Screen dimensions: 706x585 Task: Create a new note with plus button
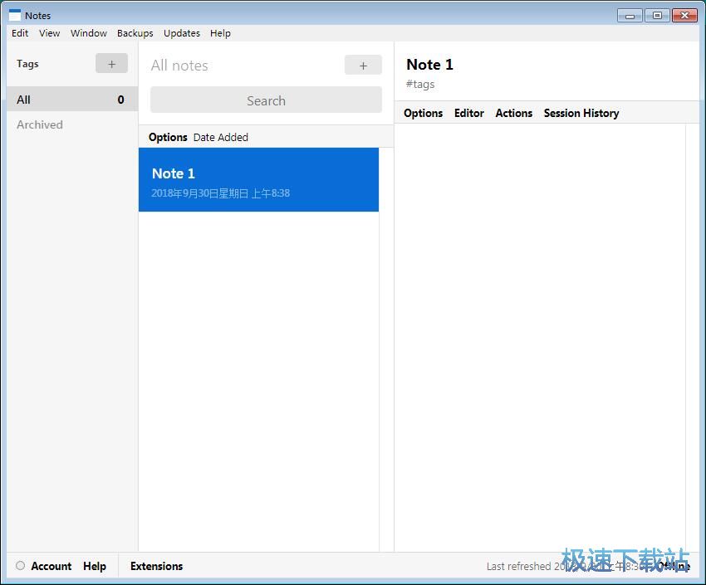point(363,66)
